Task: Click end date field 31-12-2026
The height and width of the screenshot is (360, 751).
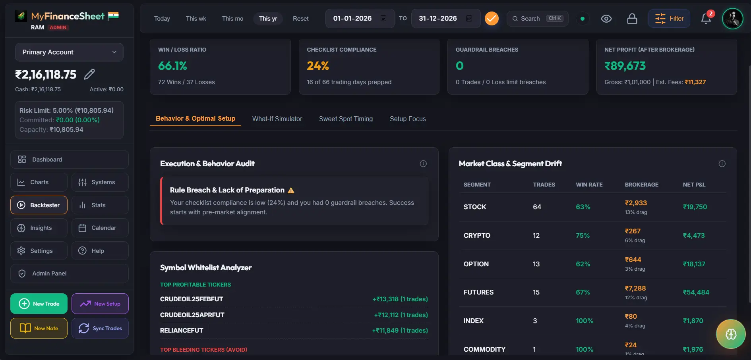Action: tap(445, 18)
